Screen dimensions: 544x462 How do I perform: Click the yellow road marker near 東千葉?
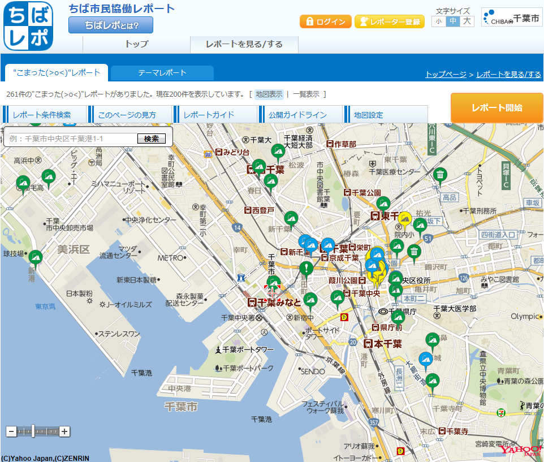click(404, 221)
